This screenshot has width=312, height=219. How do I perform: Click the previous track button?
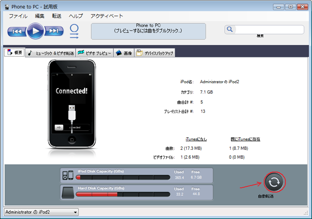click(17, 31)
